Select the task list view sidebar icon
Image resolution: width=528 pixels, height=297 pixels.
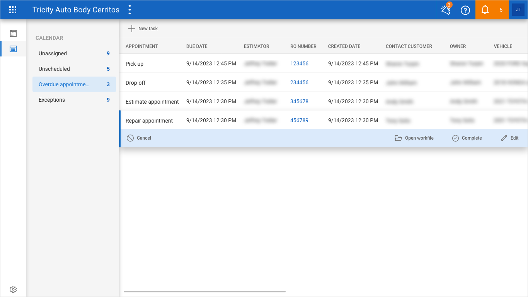click(x=13, y=49)
